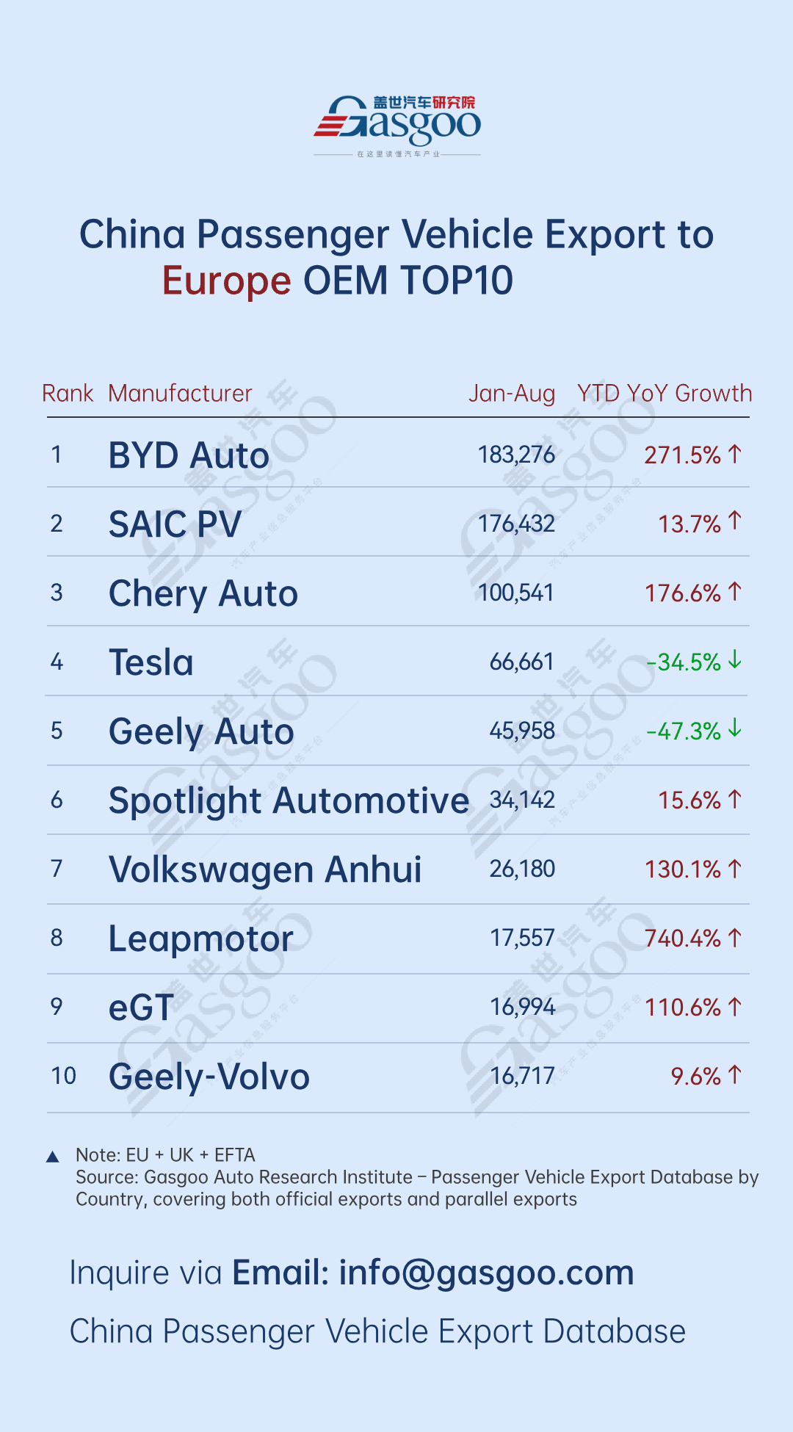Click the up arrow beside eGT's 110.6%
This screenshot has width=793, height=1432.
[735, 1006]
